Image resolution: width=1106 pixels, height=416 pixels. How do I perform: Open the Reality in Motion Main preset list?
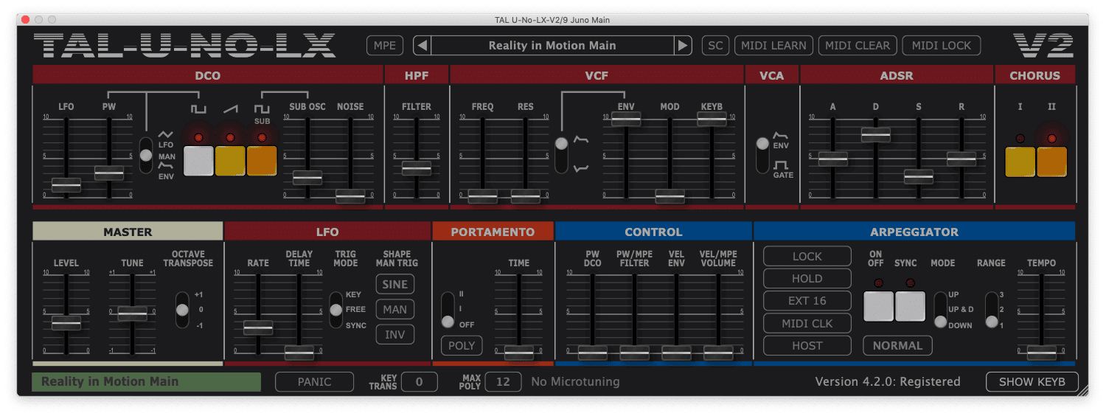tap(552, 46)
